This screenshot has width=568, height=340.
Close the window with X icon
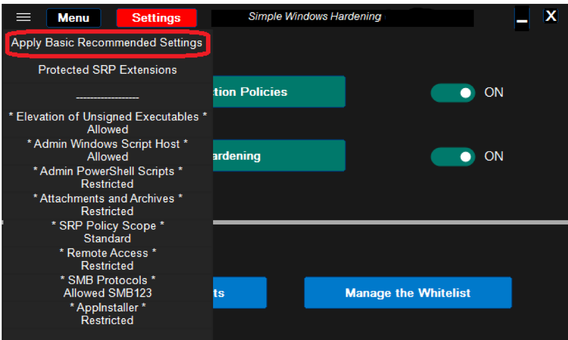point(550,16)
